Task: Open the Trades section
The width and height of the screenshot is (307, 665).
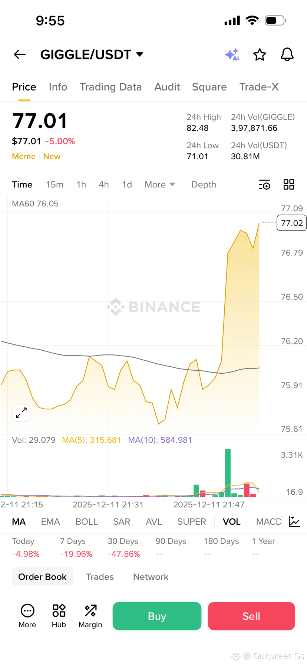Action: click(100, 577)
